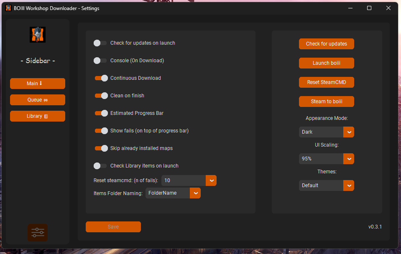The image size is (401, 254).
Task: Open the settings sliders icon at sidebar bottom
Action: tap(37, 233)
